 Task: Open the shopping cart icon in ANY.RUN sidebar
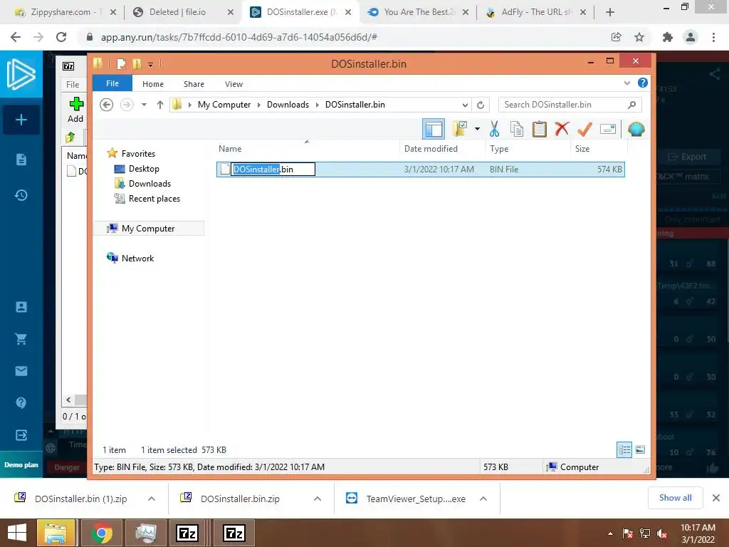(21, 338)
